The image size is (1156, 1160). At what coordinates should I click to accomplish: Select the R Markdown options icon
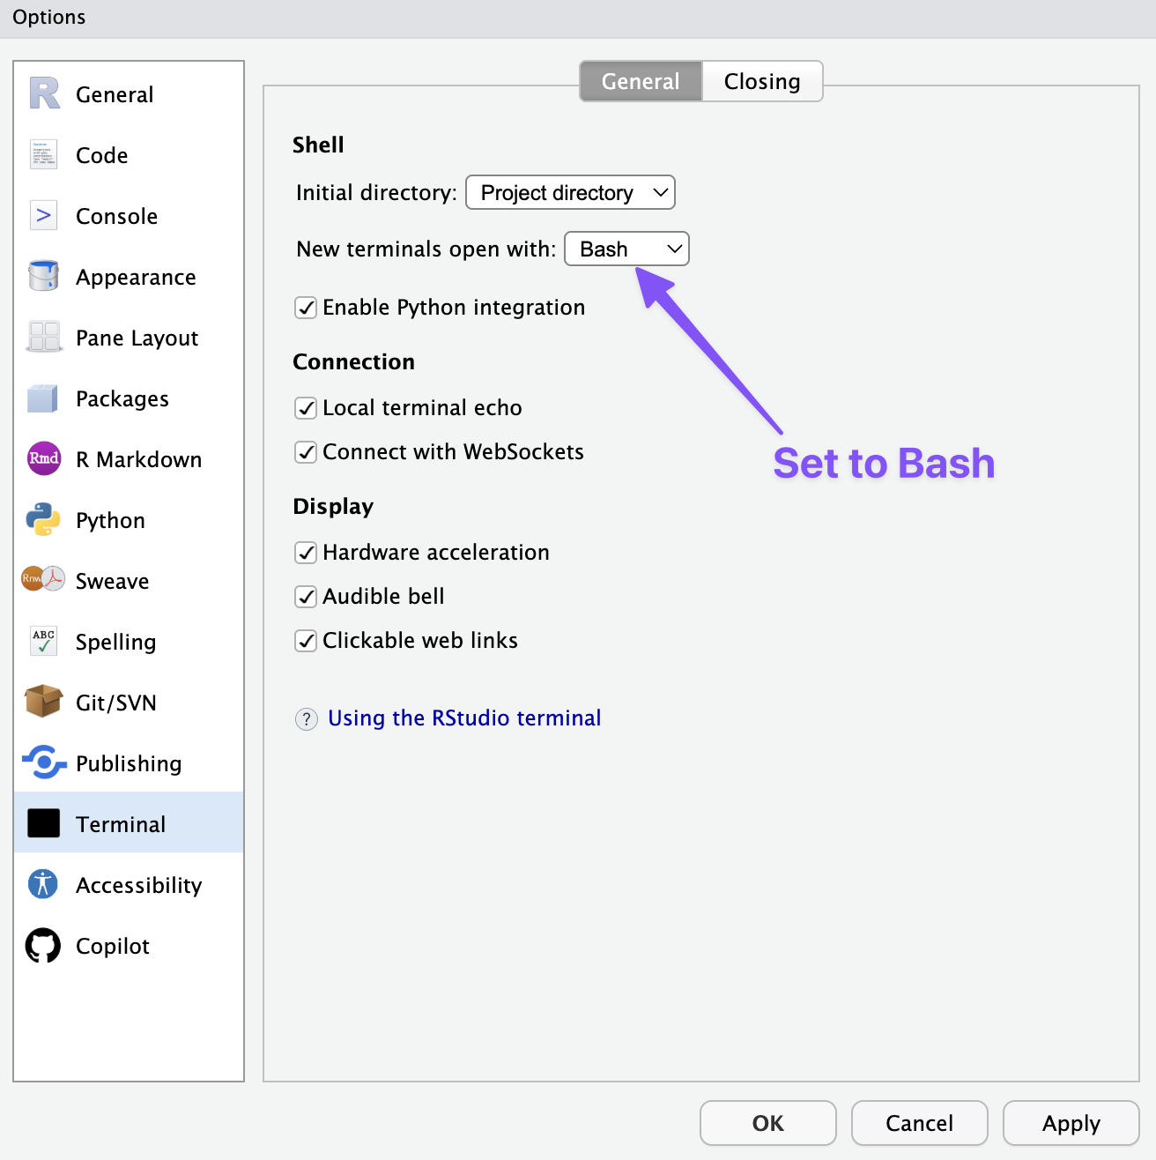(42, 458)
